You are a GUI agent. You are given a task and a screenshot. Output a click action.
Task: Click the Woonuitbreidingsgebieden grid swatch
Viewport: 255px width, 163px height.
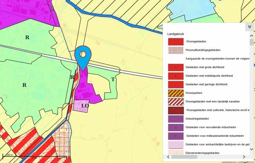176,50
